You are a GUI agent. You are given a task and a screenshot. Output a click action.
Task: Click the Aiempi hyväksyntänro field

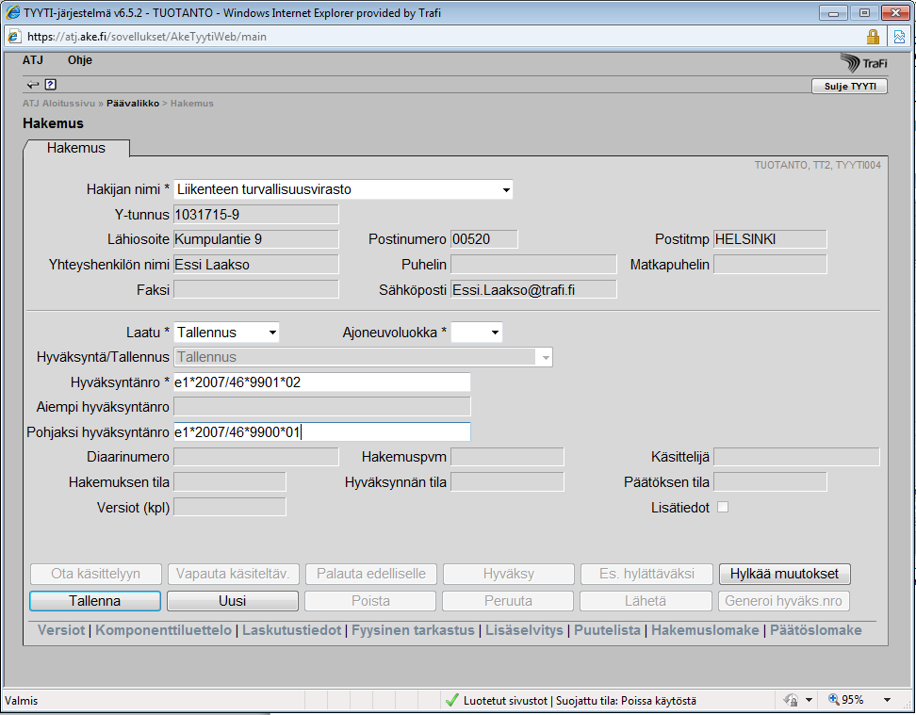tap(322, 407)
